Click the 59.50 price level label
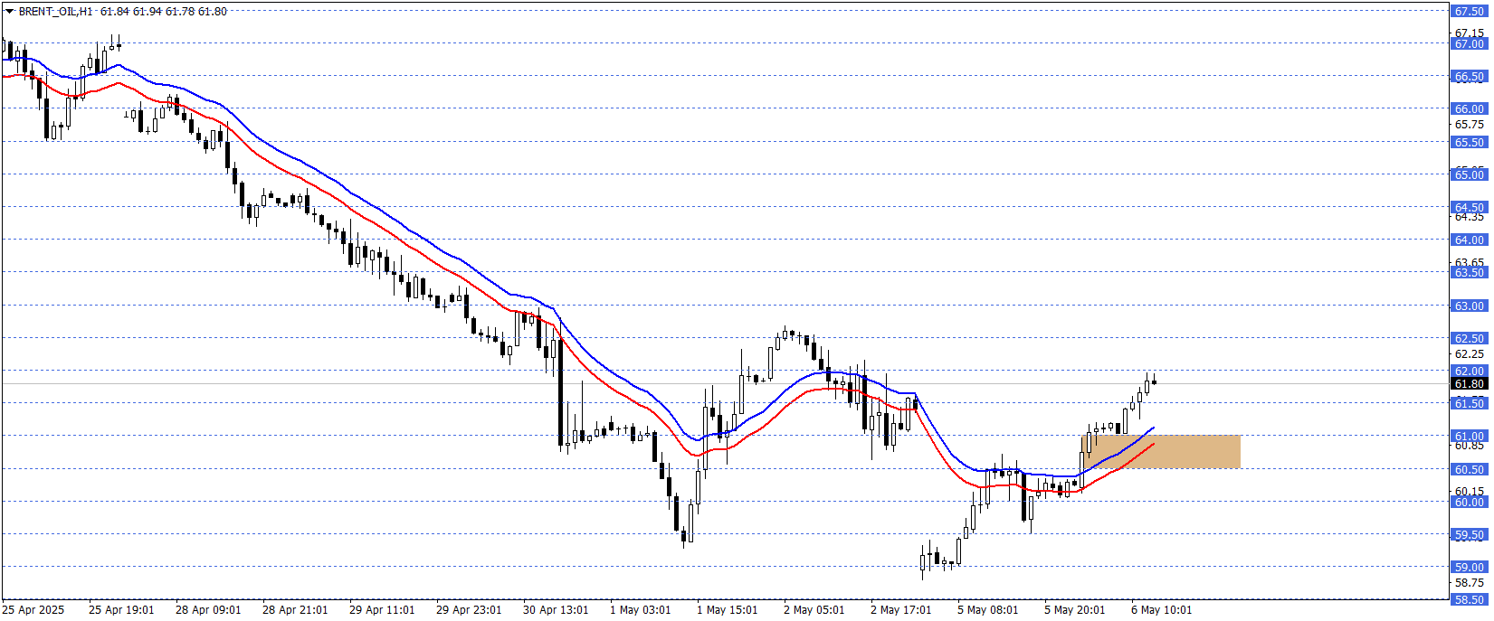The image size is (1494, 621). pyautogui.click(x=1470, y=535)
